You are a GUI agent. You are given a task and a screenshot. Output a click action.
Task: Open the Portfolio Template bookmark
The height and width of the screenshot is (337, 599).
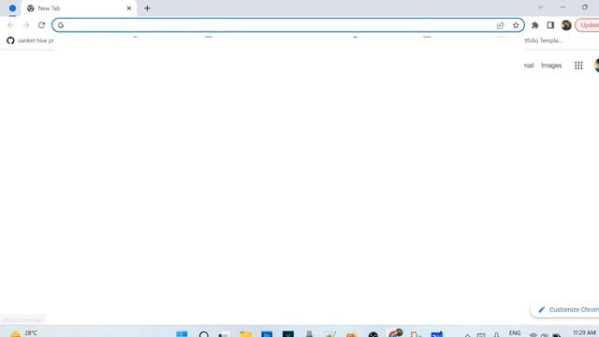point(544,40)
